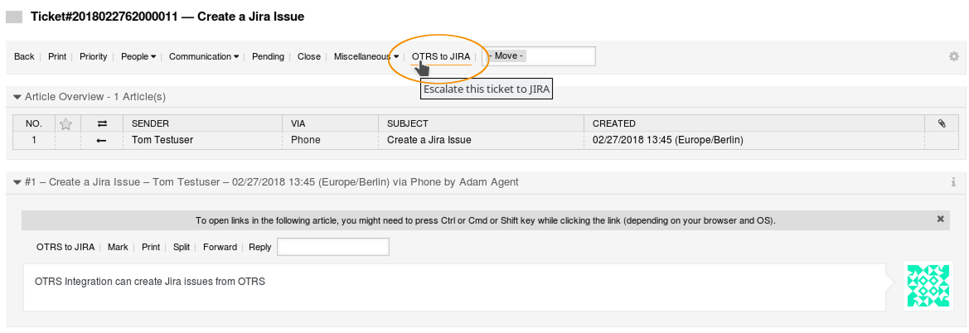The height and width of the screenshot is (333, 969).
Task: Click the article-level OTRS to JIRA link
Action: point(65,247)
